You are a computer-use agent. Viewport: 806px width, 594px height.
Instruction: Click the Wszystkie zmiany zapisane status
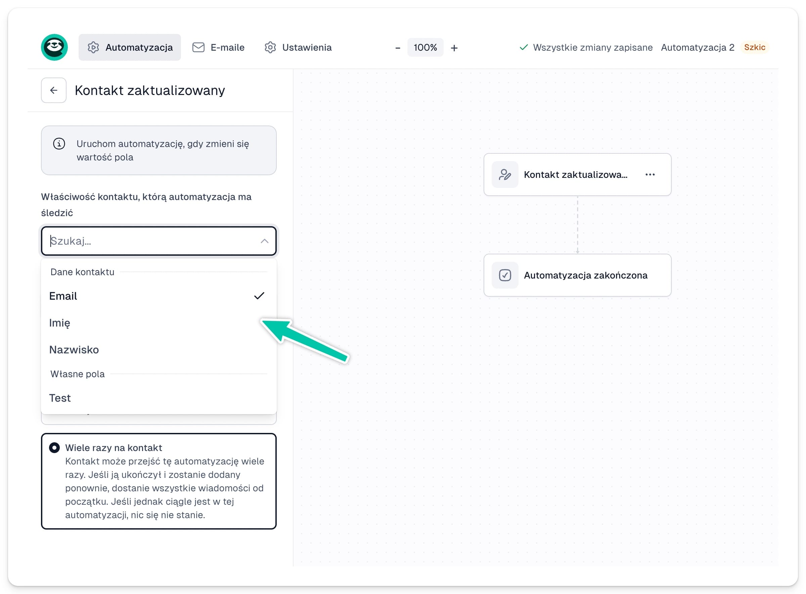586,47
